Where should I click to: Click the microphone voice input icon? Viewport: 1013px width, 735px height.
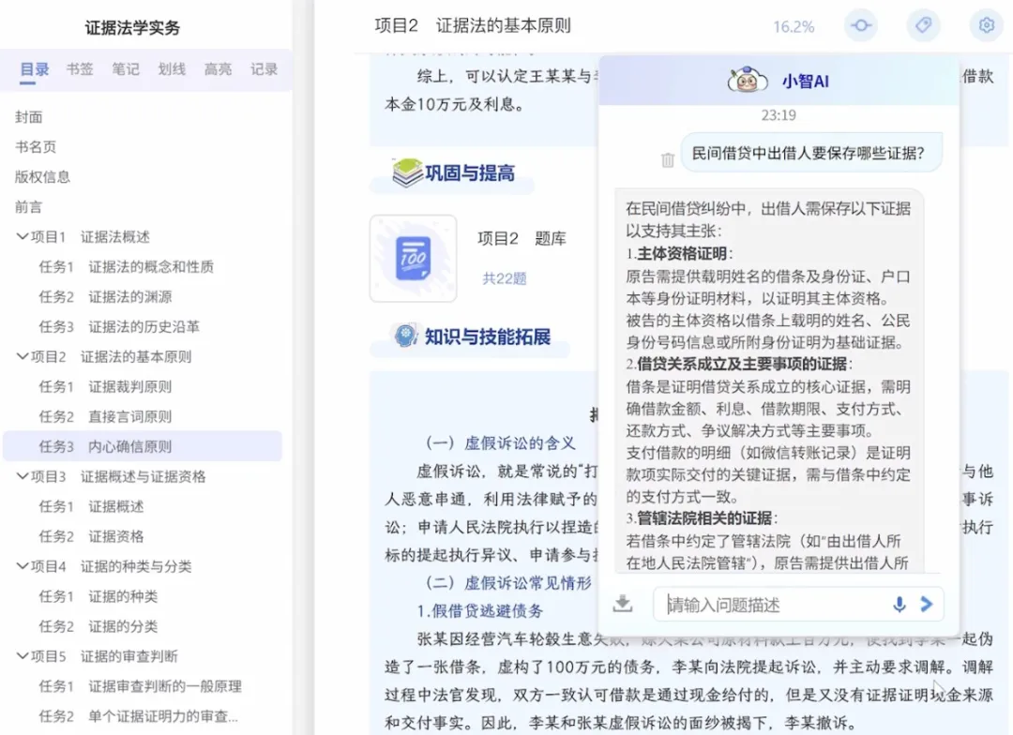click(x=899, y=605)
